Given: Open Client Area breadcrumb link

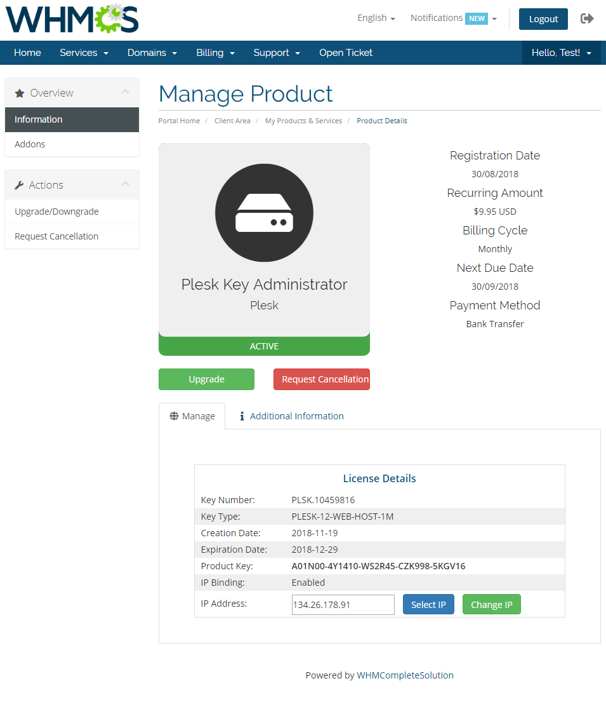Looking at the screenshot, I should click(232, 121).
